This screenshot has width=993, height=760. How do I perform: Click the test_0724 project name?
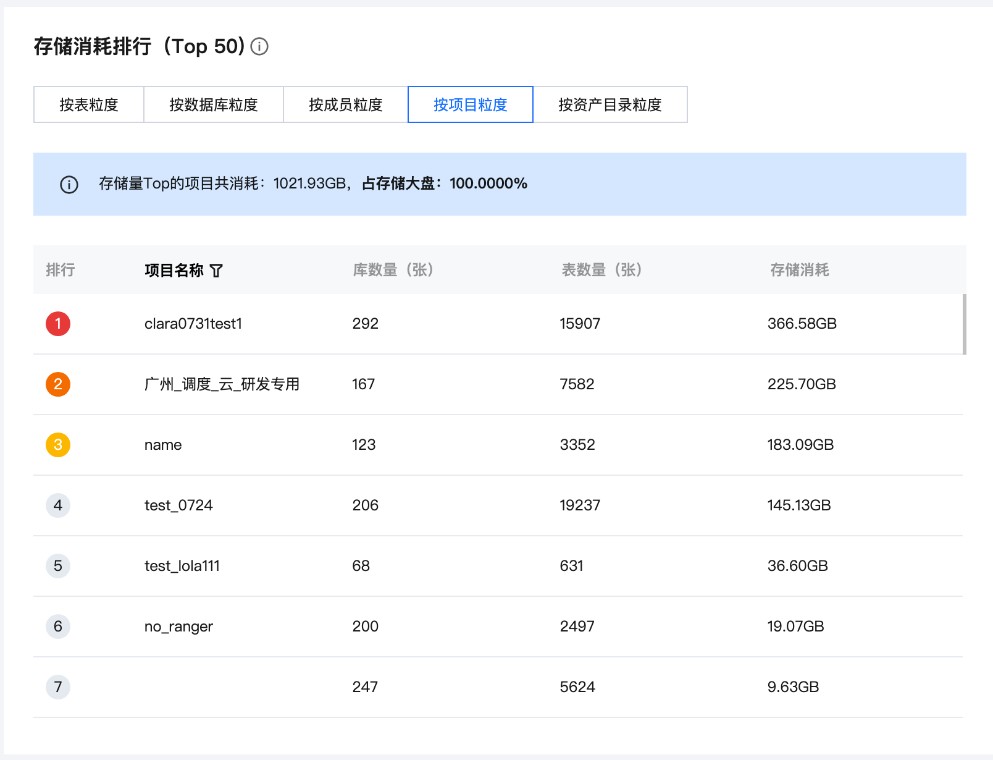click(x=178, y=505)
